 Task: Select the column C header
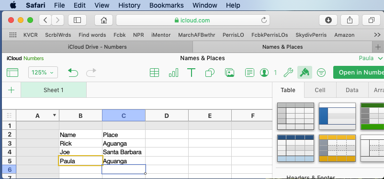click(124, 116)
